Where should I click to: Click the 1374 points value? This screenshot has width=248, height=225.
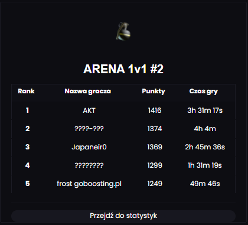click(155, 129)
